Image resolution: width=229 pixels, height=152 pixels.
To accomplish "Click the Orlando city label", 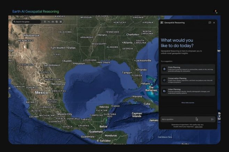I will click(141, 70).
